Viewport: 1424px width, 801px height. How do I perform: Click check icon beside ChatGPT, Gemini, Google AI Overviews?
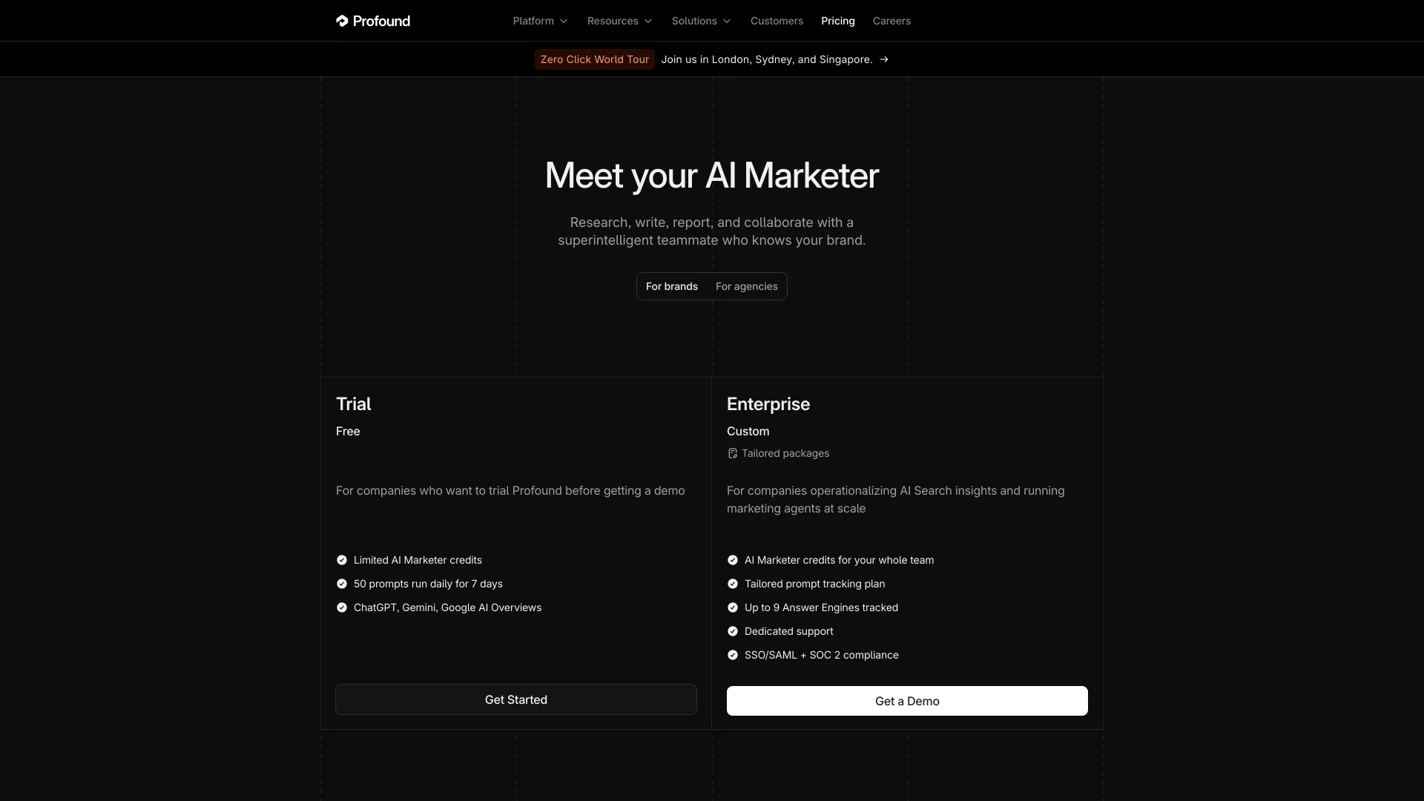pos(342,607)
